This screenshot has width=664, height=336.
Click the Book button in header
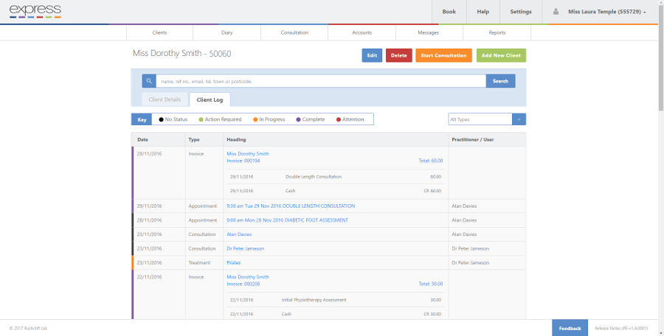449,12
